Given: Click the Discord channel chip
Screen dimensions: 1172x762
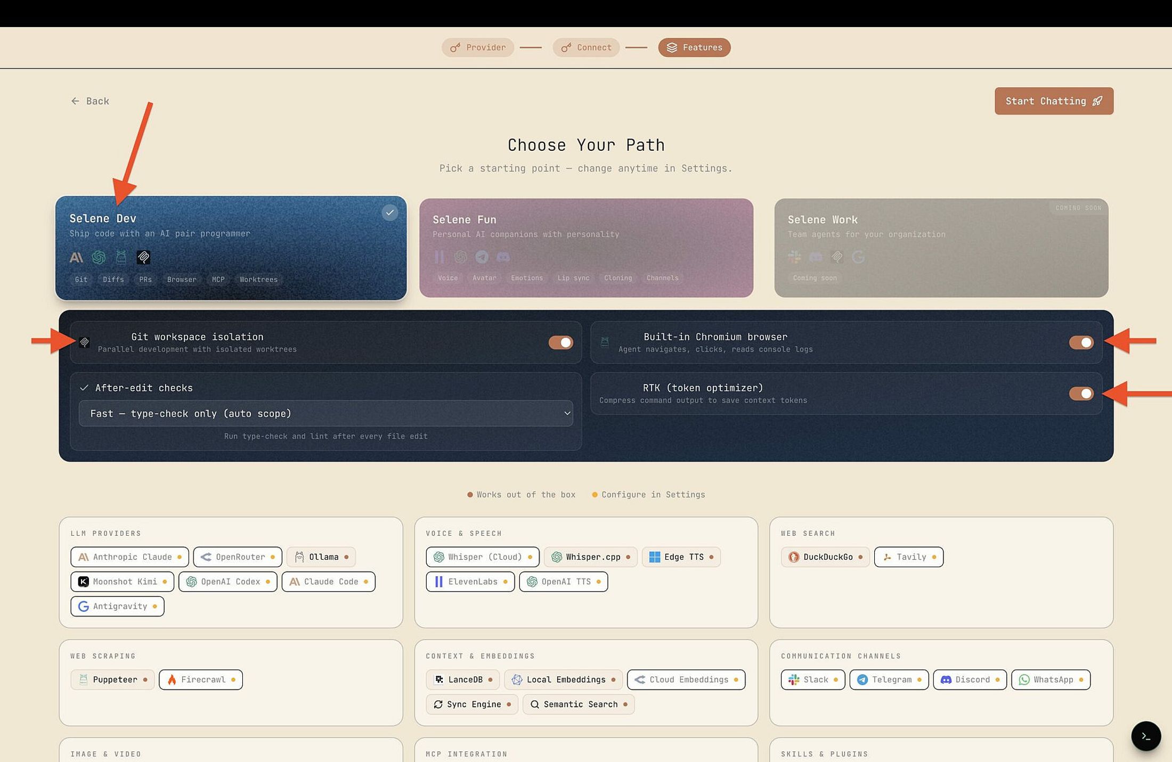Looking at the screenshot, I should click(970, 679).
